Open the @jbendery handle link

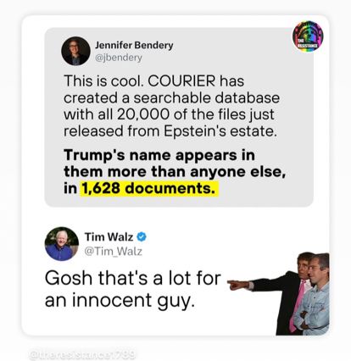119,58
